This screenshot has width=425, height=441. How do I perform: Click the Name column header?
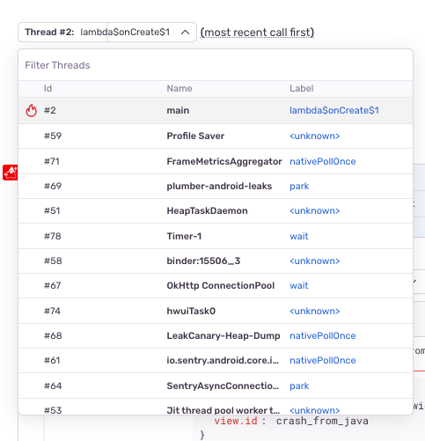pos(180,88)
